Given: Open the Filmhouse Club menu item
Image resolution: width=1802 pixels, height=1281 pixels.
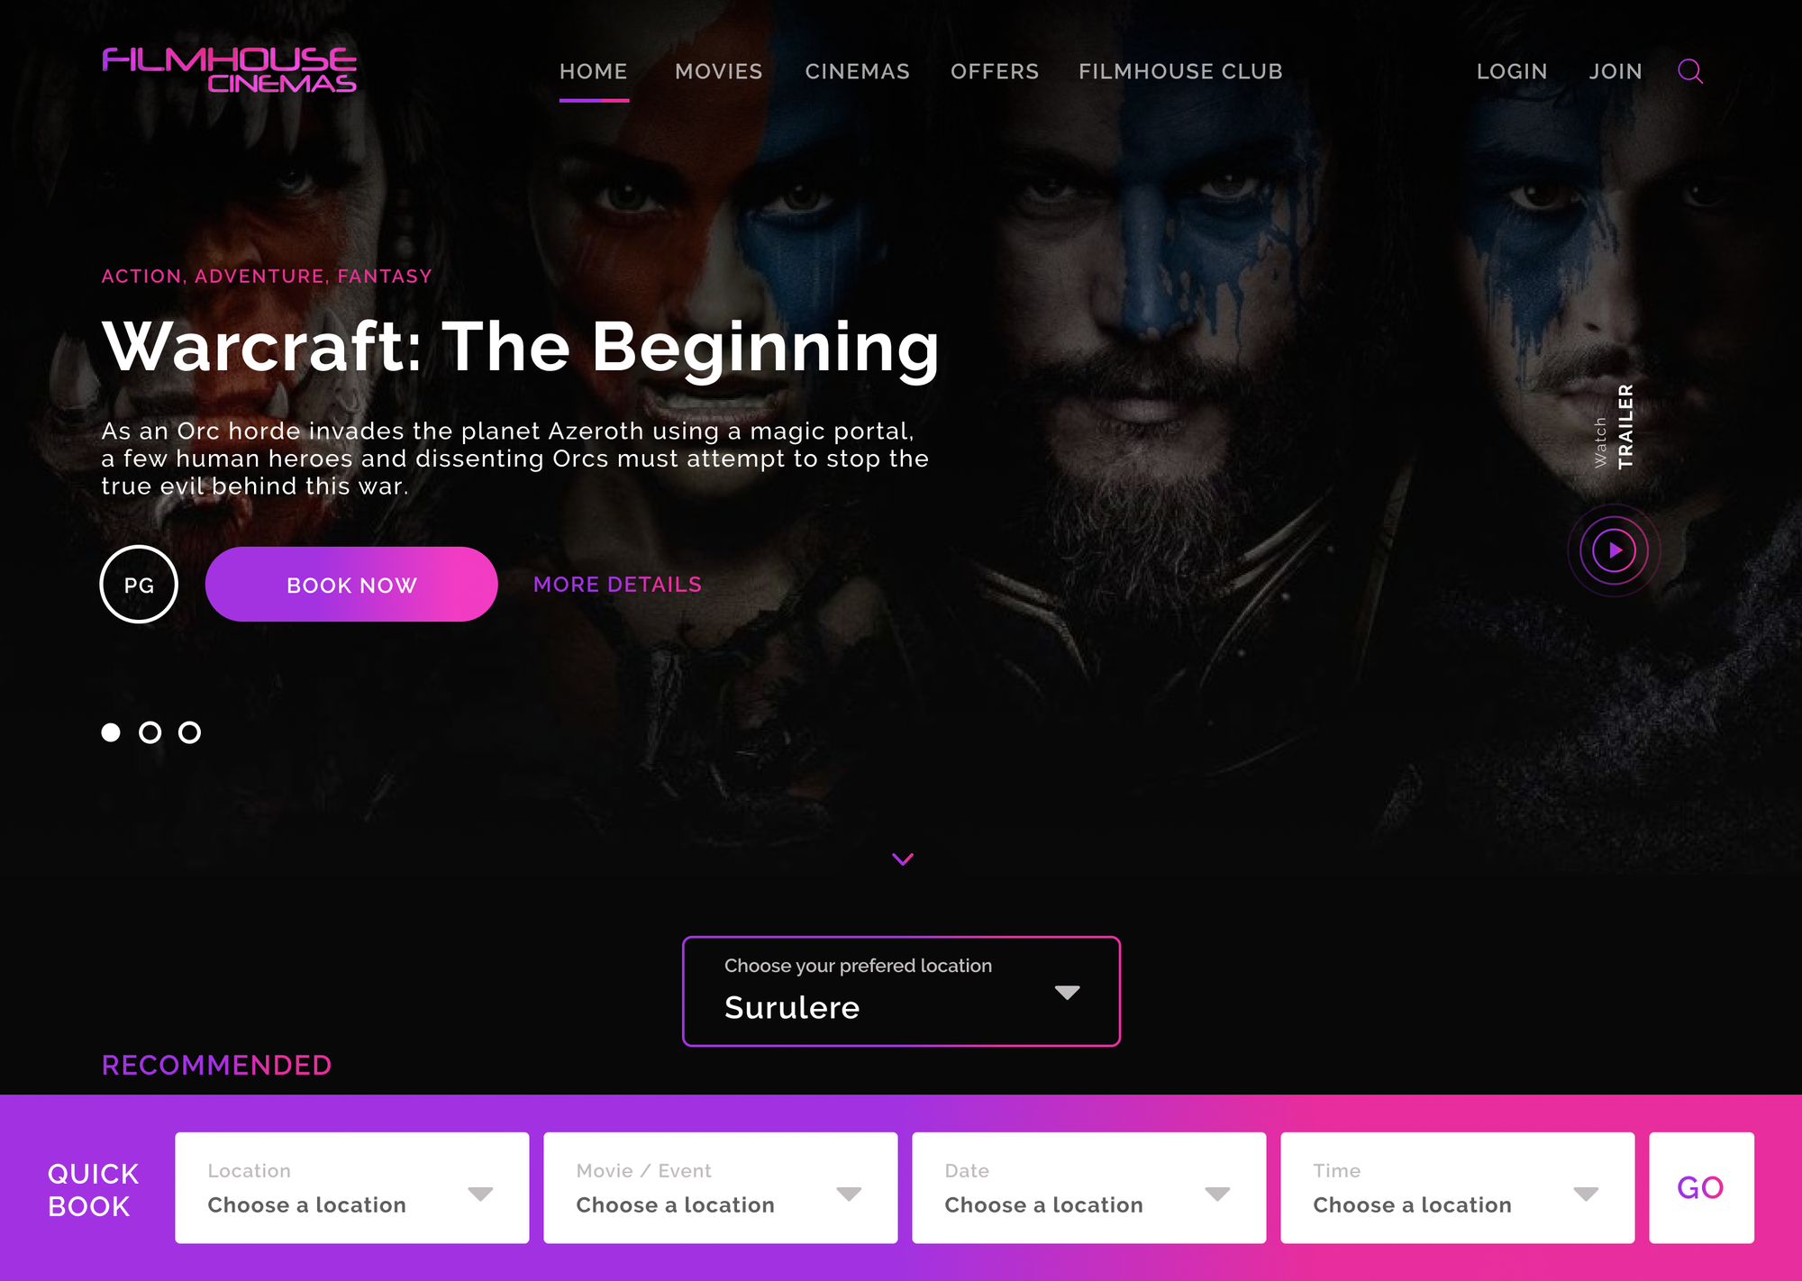Looking at the screenshot, I should (1180, 71).
